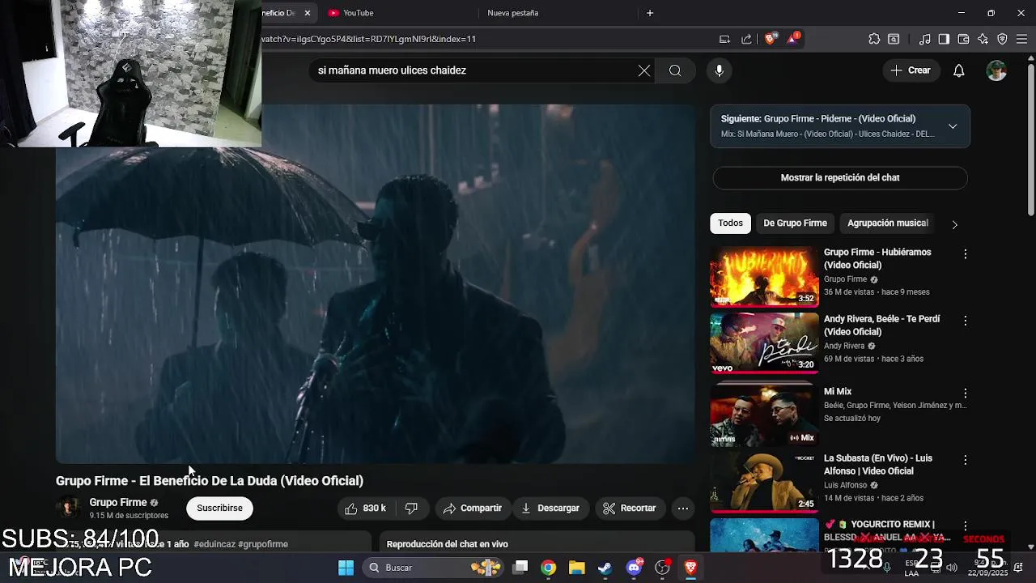This screenshot has height=583, width=1036.
Task: Open the Te Perdí video thumbnail
Action: coord(764,343)
